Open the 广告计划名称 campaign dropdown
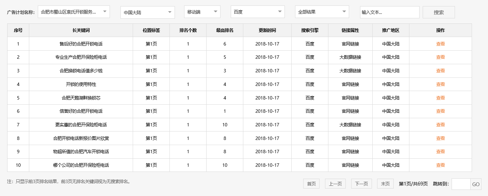Viewport: 488px width, 196px height. pos(74,12)
